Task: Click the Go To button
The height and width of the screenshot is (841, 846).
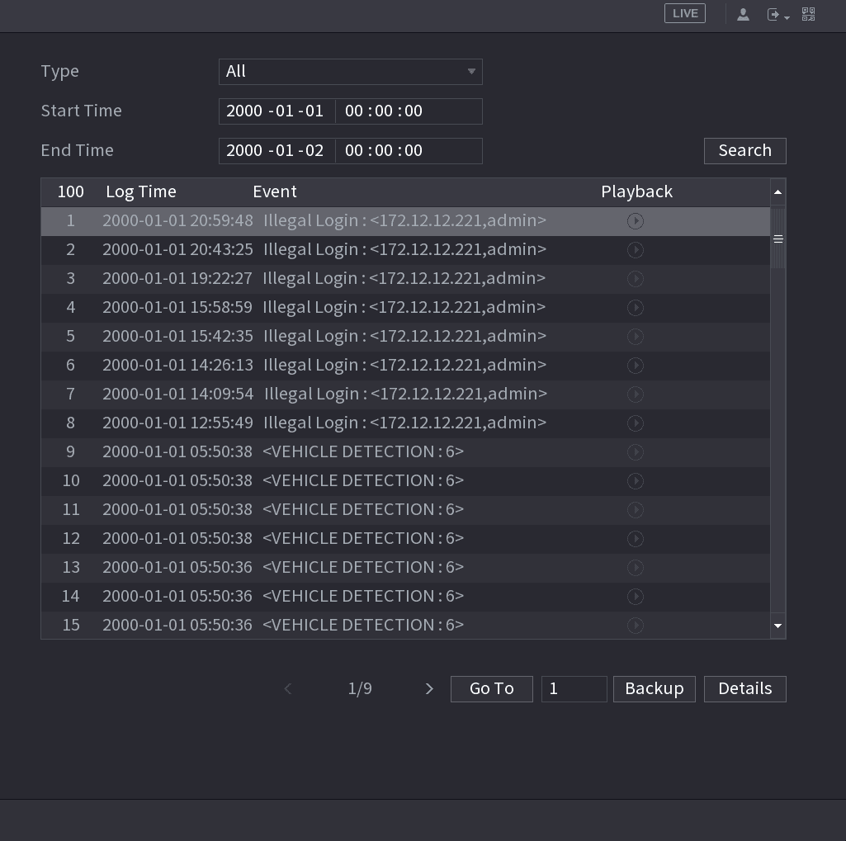Action: [x=492, y=689]
